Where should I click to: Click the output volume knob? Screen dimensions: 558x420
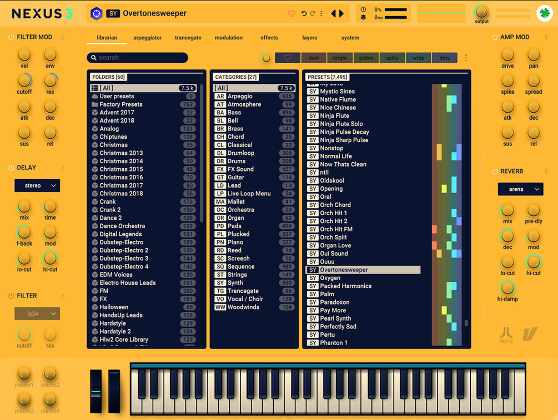pyautogui.click(x=481, y=12)
